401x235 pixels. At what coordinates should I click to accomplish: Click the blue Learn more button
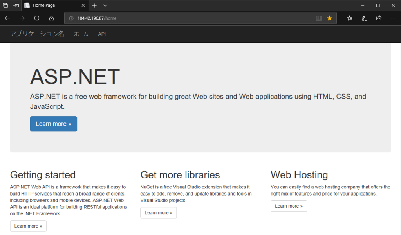[53, 124]
